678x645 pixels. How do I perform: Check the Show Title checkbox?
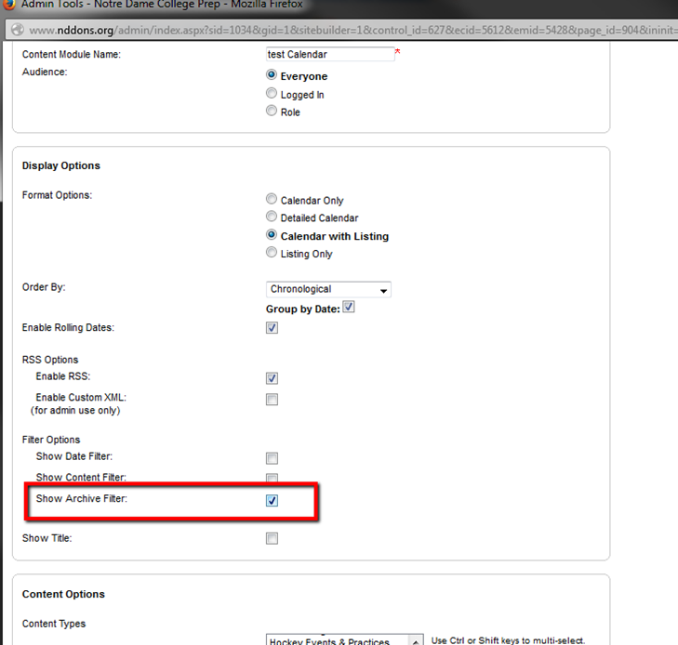pyautogui.click(x=272, y=539)
